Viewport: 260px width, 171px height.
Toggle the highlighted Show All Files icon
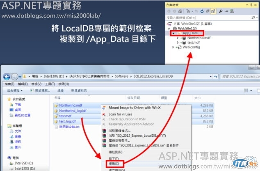(x=213, y=11)
